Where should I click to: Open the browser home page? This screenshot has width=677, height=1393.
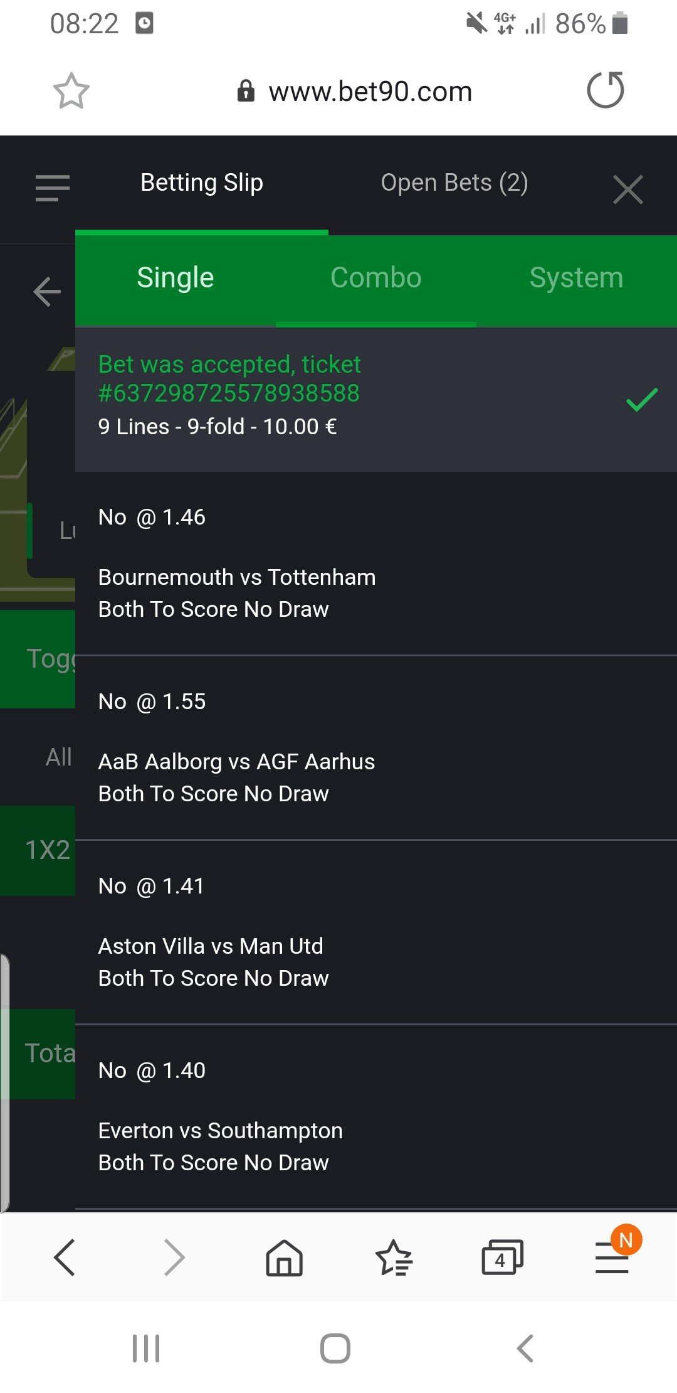point(284,1257)
